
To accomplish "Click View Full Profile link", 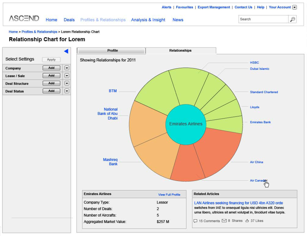I will (169, 195).
